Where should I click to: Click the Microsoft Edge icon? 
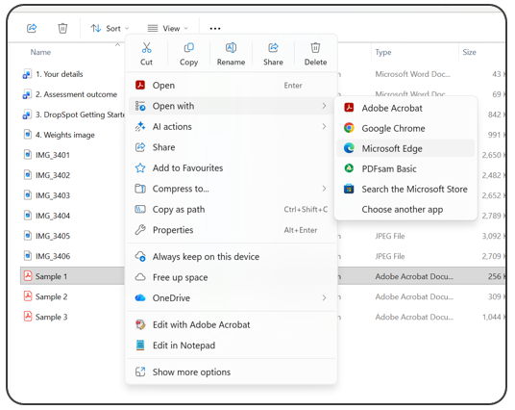(x=349, y=148)
